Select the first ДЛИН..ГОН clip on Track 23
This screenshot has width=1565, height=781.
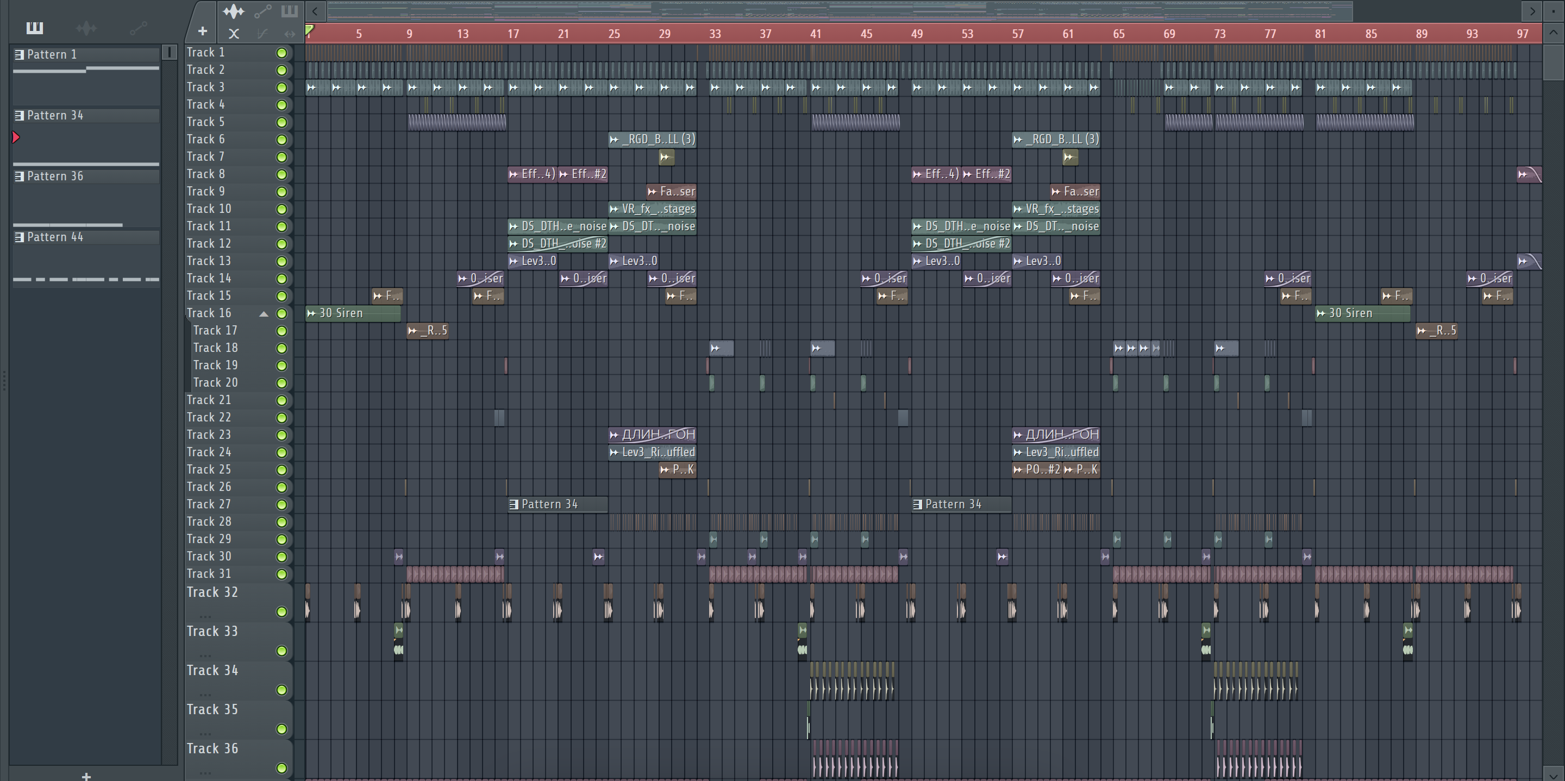point(652,435)
